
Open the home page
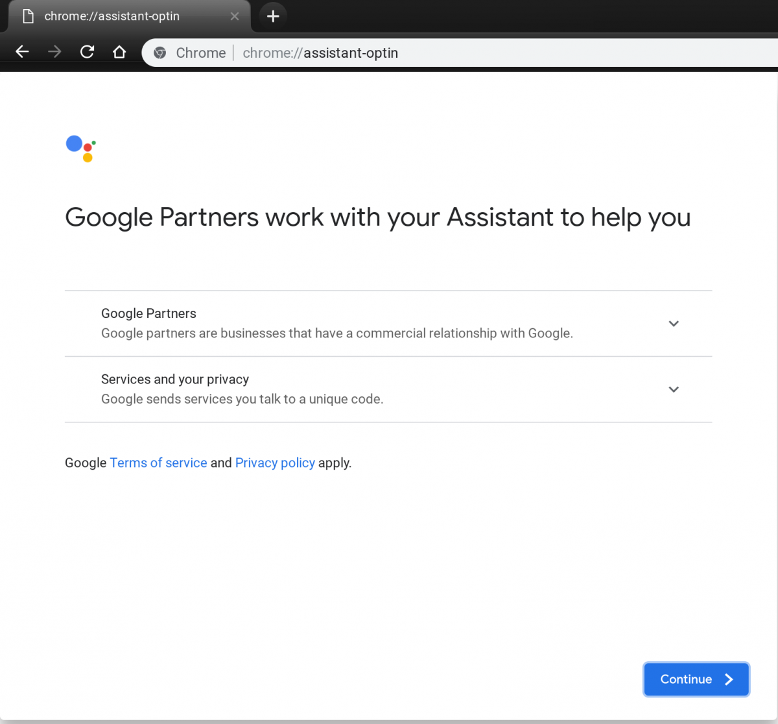[x=119, y=51]
